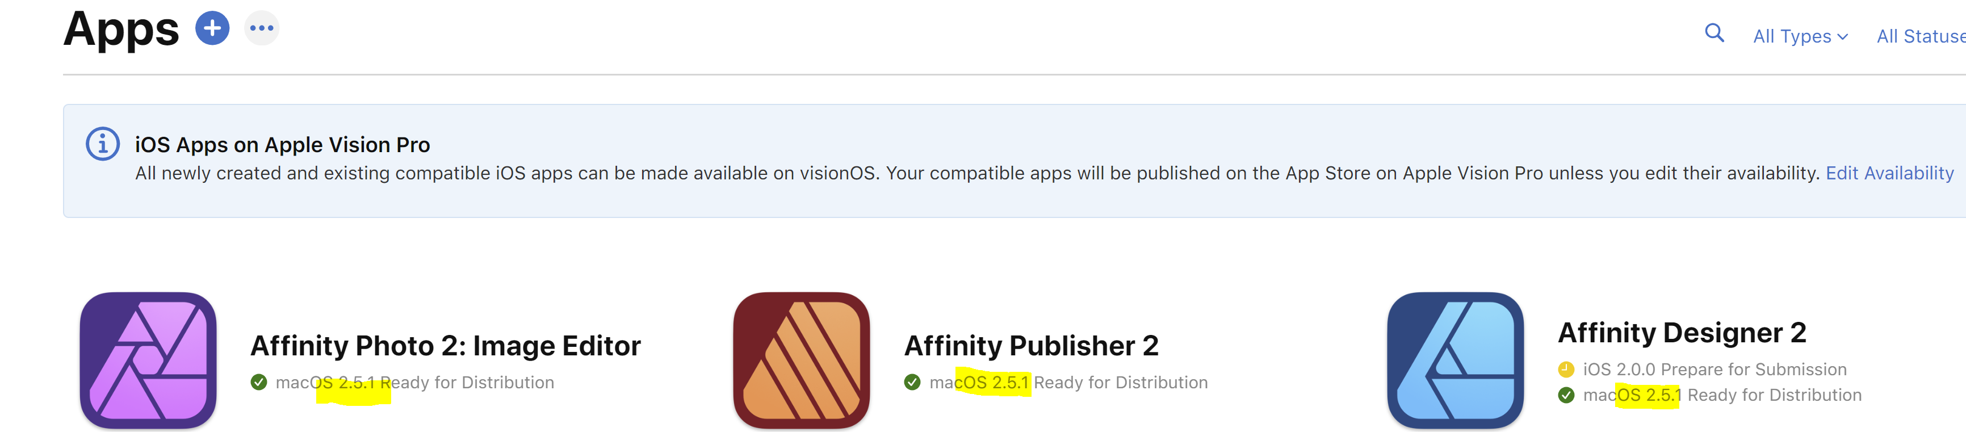Viewport: 1966px width, 432px height.
Task: Open the Affinity Designer 2 app icon
Action: [1454, 359]
